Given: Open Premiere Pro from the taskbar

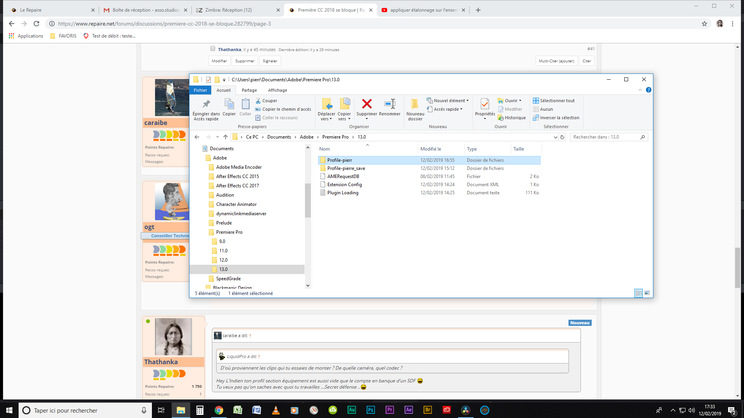Looking at the screenshot, I should point(389,410).
